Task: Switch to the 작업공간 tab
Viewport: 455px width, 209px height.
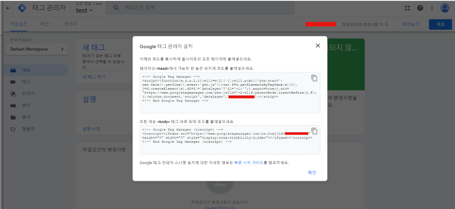Action: click(x=18, y=24)
